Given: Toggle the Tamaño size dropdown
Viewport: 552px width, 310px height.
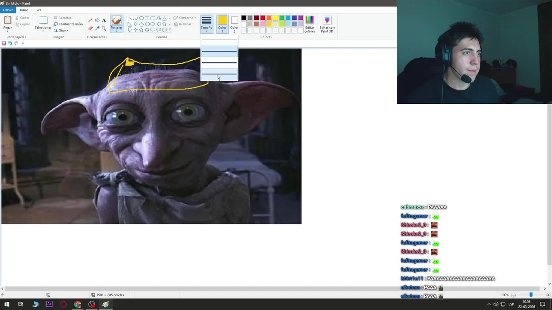Looking at the screenshot, I should [207, 24].
